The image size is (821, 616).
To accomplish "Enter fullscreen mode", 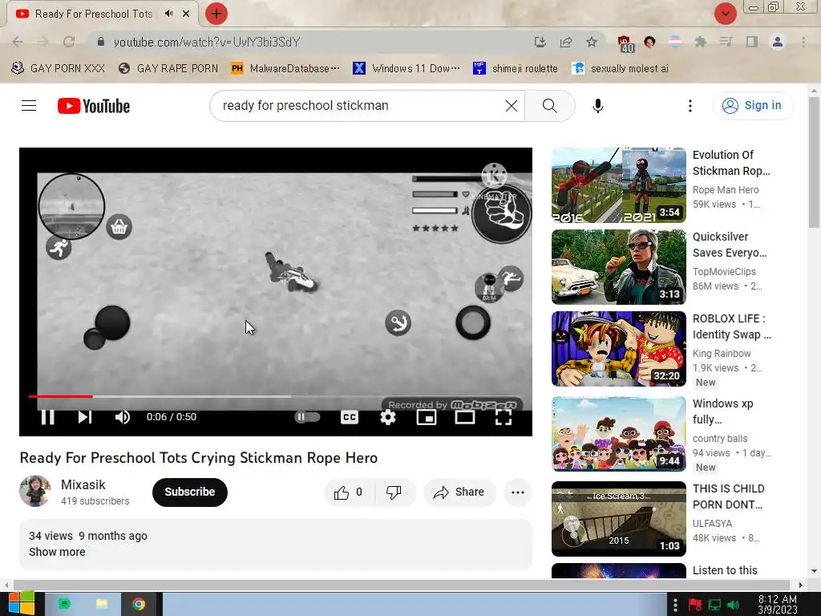I will point(504,417).
